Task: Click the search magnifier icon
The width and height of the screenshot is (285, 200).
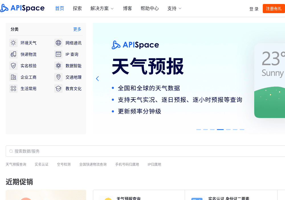Action: 11,151
